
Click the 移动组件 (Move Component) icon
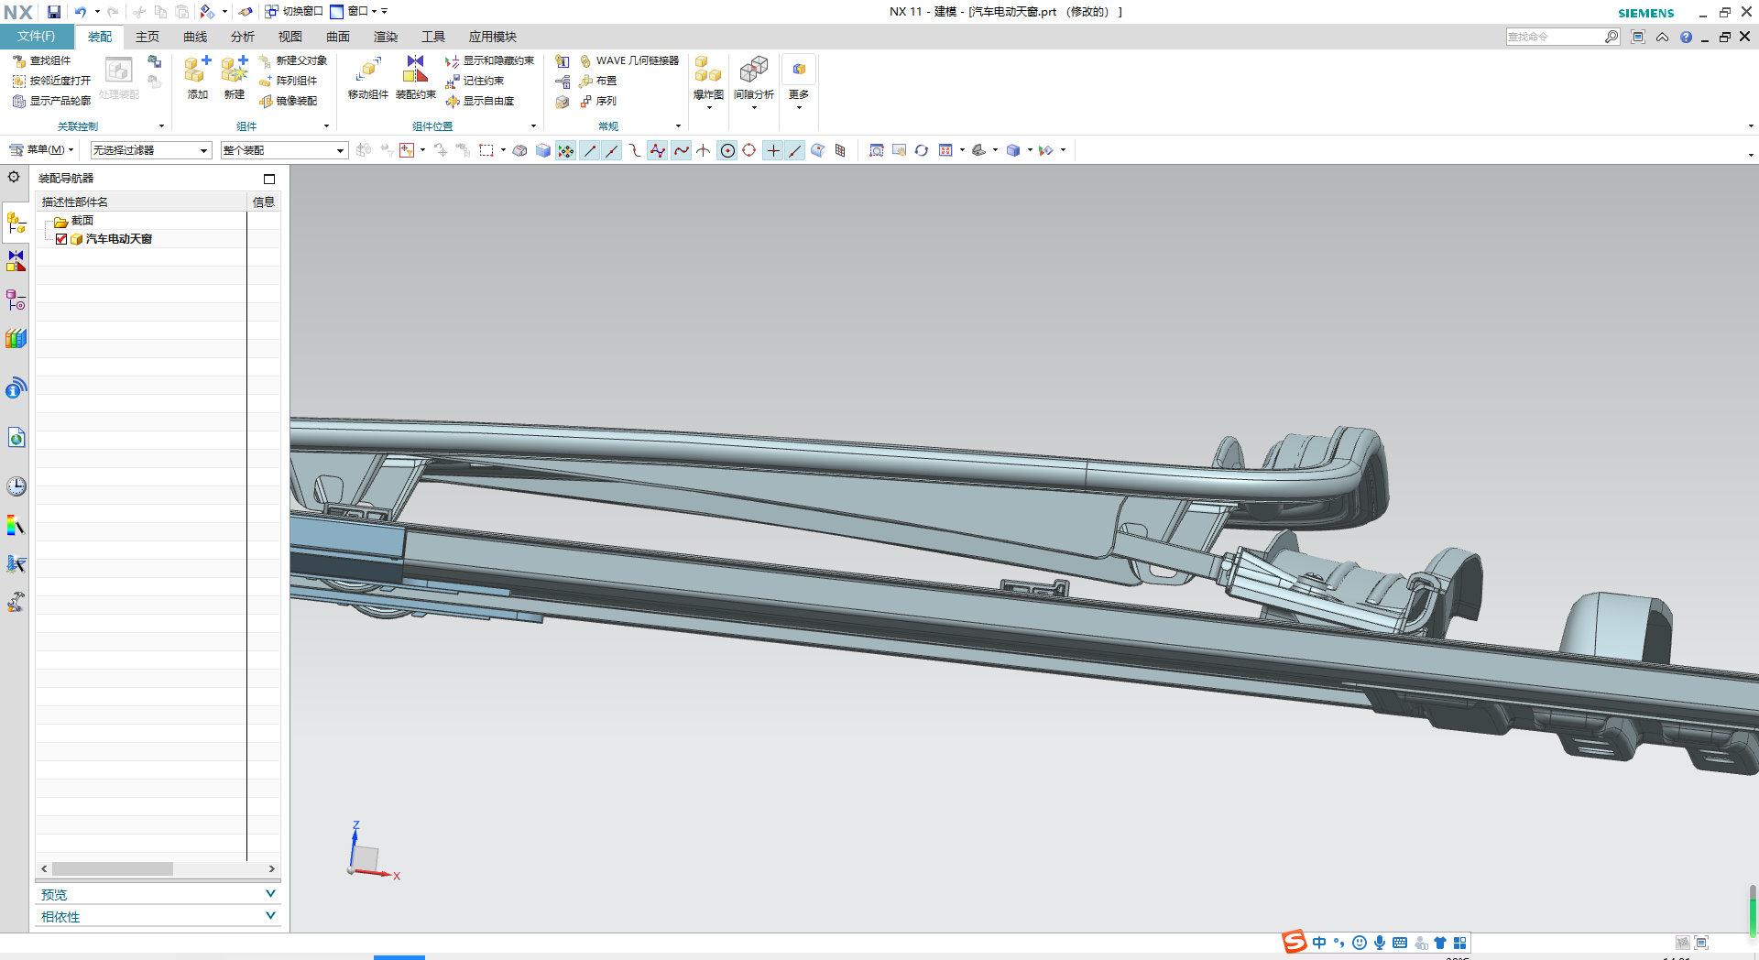[368, 71]
